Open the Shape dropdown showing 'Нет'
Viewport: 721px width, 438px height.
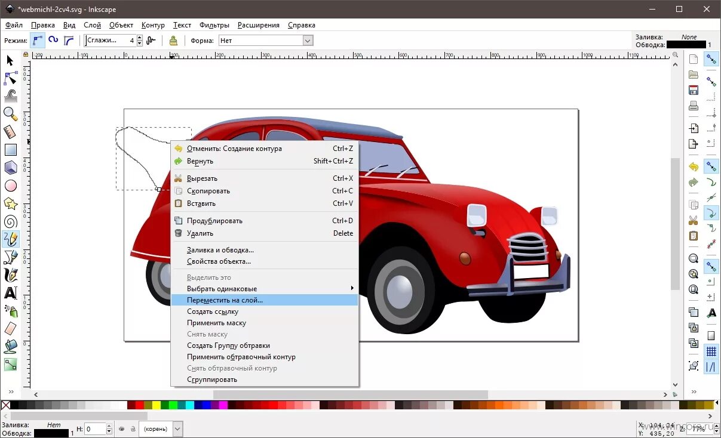point(265,40)
